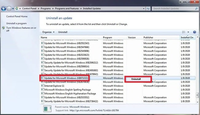200x115 pixels.
Task: Click the blue Help icon
Action: [x=194, y=32]
